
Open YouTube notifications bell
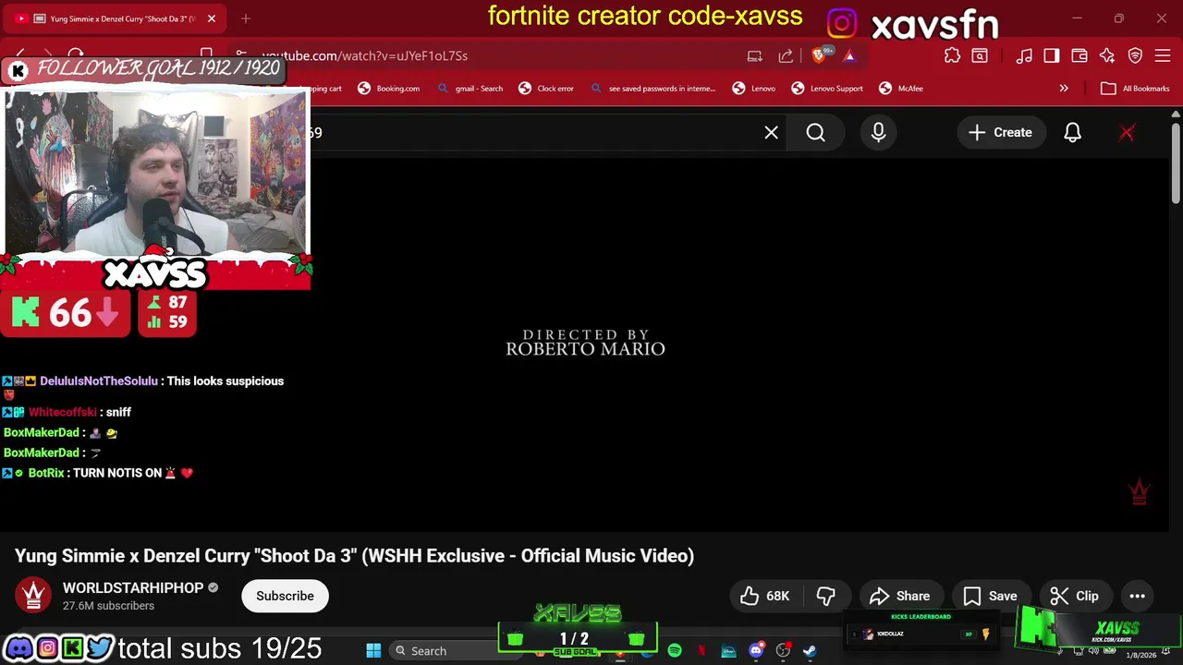point(1072,132)
